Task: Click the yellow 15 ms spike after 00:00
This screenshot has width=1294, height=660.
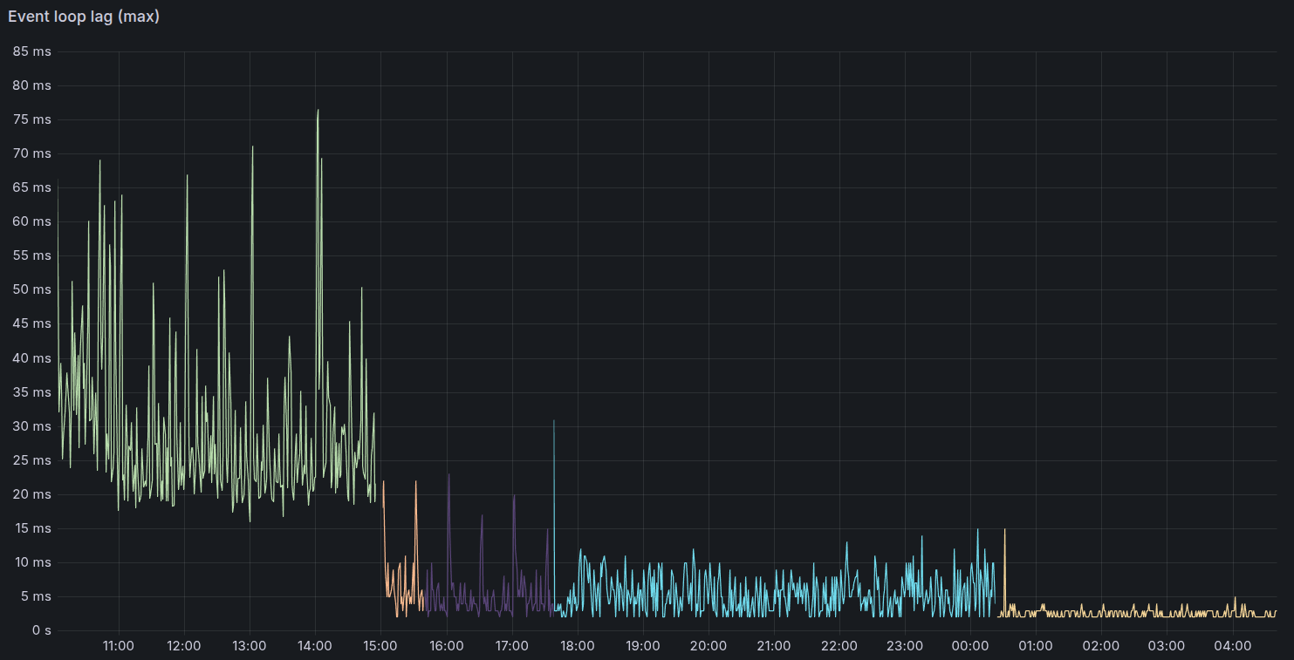Action: [1003, 528]
